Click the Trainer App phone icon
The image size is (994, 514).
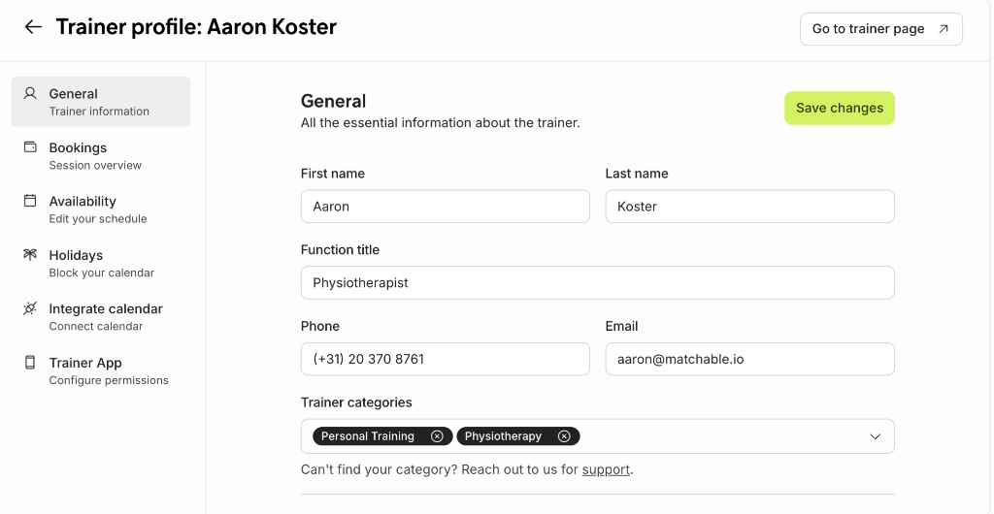click(x=30, y=362)
